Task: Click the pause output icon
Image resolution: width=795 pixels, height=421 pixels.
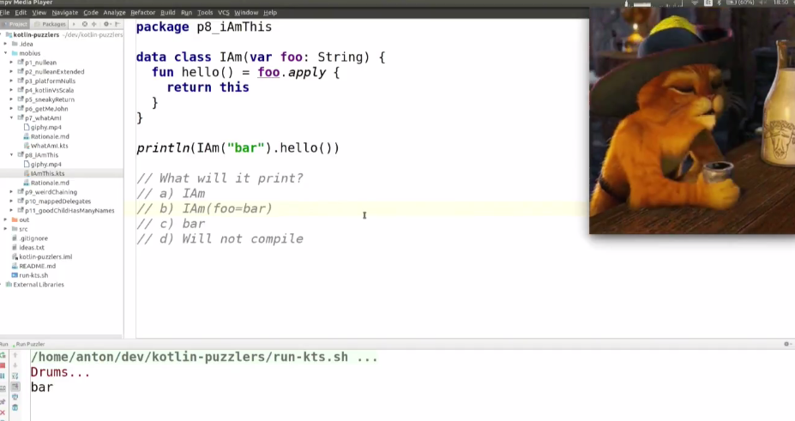Action: (x=3, y=376)
